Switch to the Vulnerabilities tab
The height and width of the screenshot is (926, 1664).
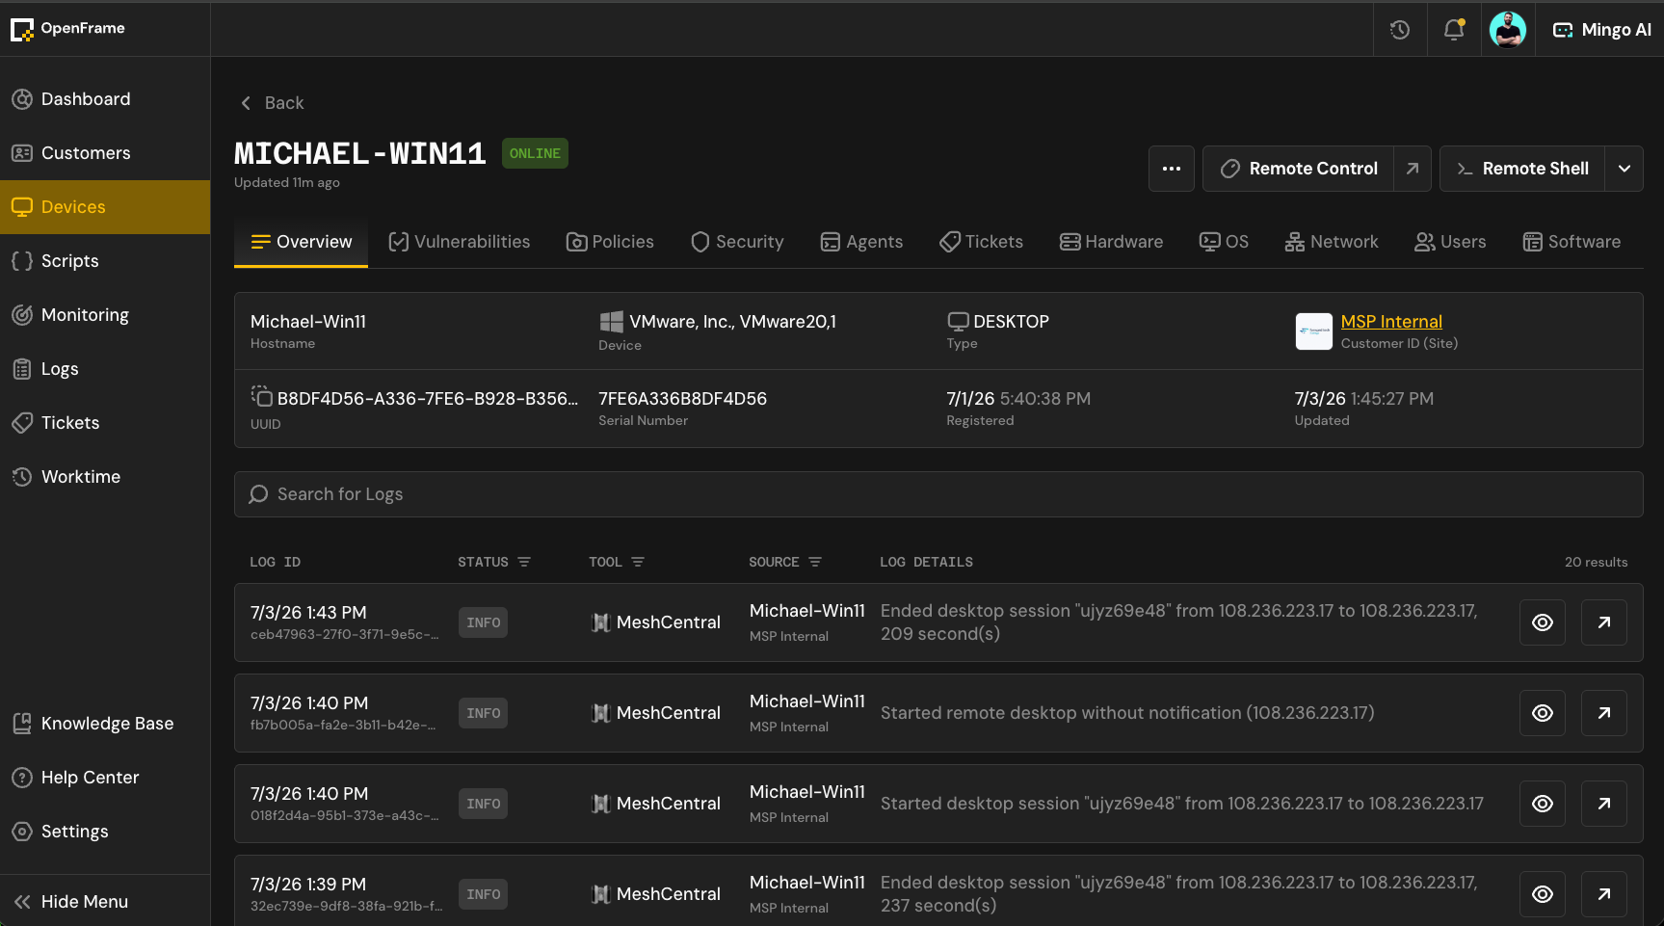tap(460, 242)
